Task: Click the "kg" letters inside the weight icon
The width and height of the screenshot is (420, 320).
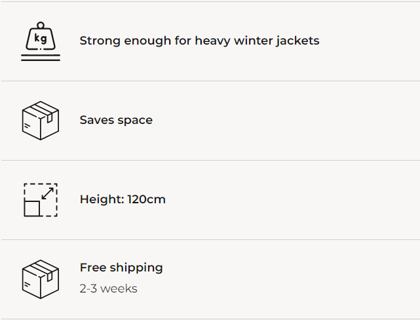Action: (41, 39)
